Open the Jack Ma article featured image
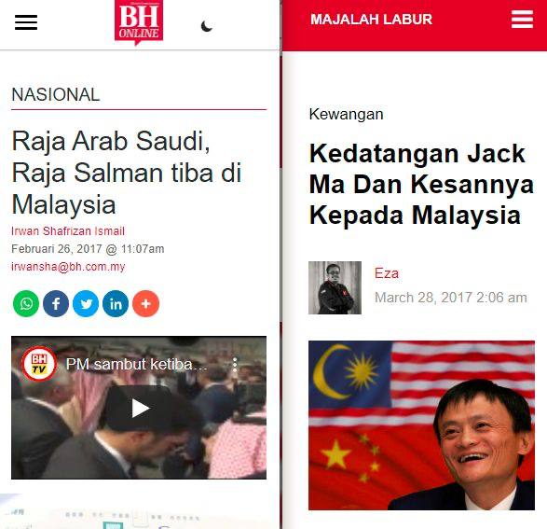 point(421,425)
